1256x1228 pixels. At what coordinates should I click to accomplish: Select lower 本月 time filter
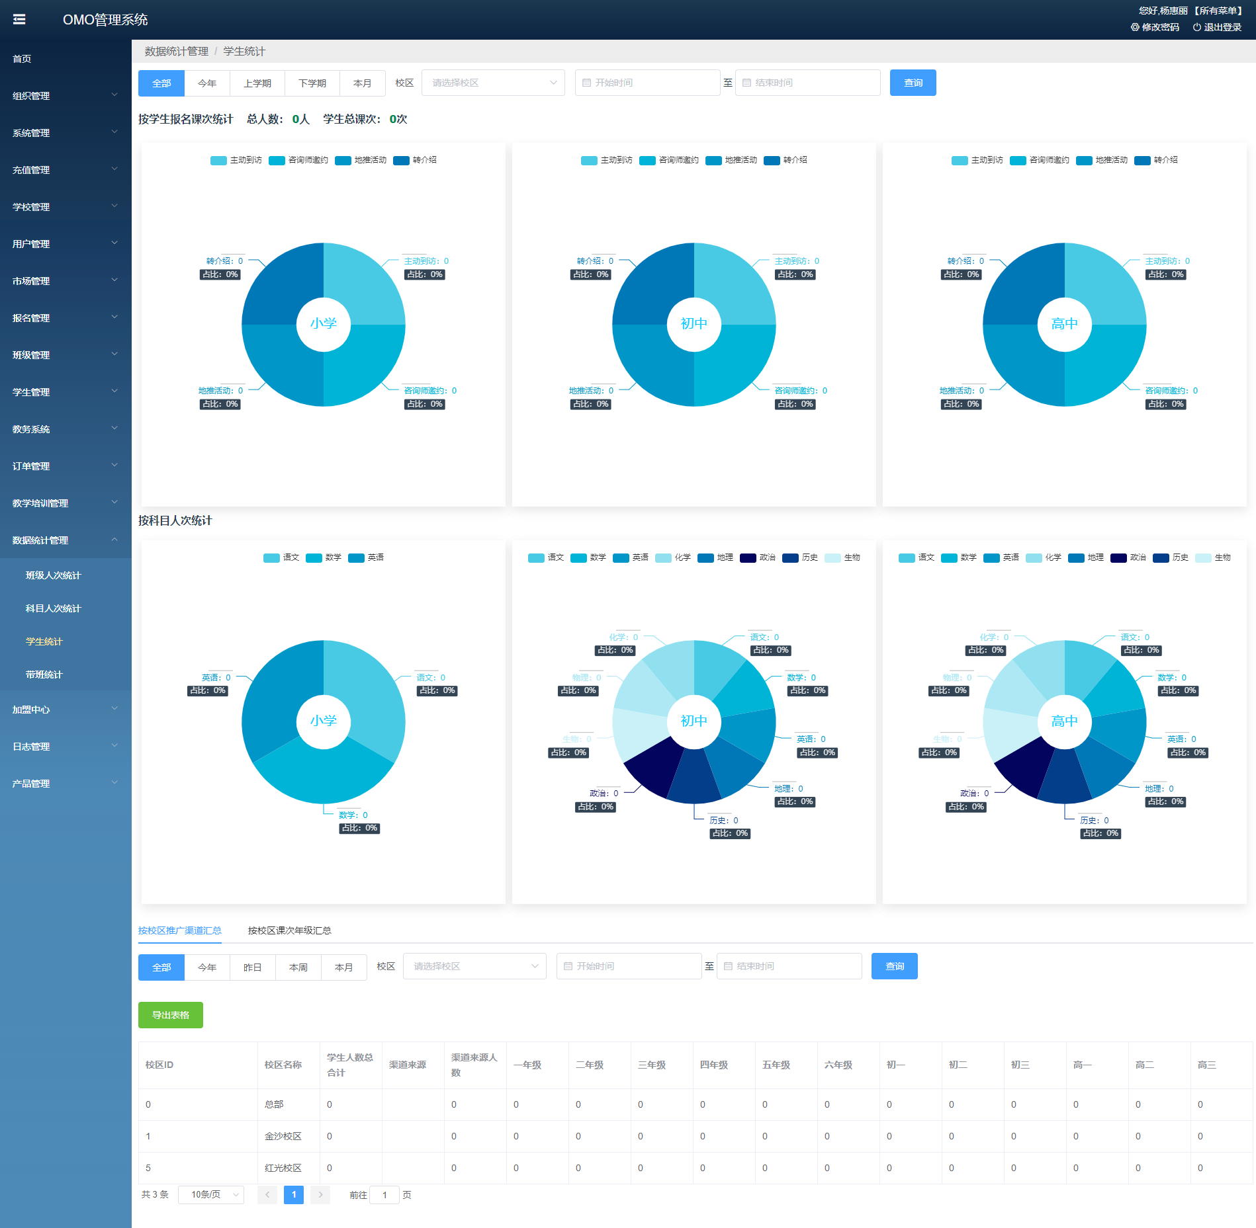tap(344, 967)
